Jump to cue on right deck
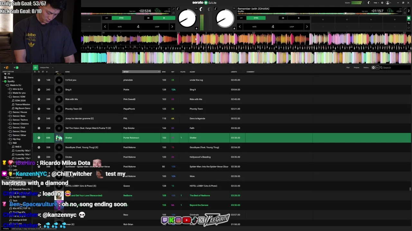412x231 pixels. (283, 18)
